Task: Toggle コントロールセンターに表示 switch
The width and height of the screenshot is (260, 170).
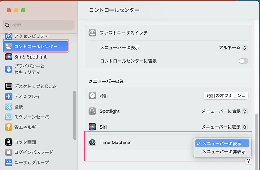Action: point(243,61)
